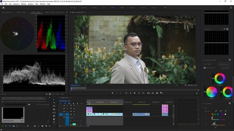Open Program monitor playback resolution dropdown
Screen dimensions: 234x131
pyautogui.click(x=178, y=85)
